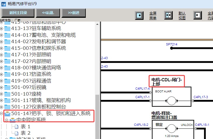Click folder icon of 418-00 模块通信网络
Viewport: 213px width, 139px height.
[7, 68]
